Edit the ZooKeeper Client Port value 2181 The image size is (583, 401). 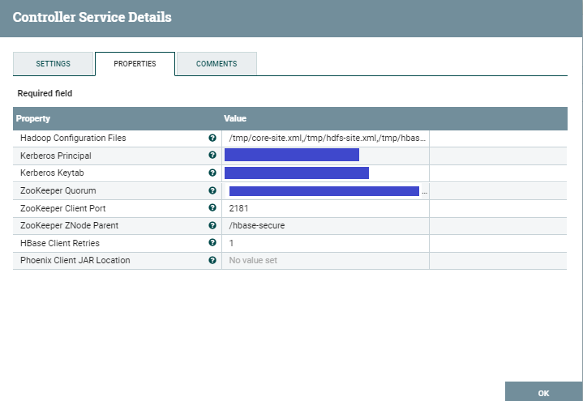pyautogui.click(x=324, y=208)
